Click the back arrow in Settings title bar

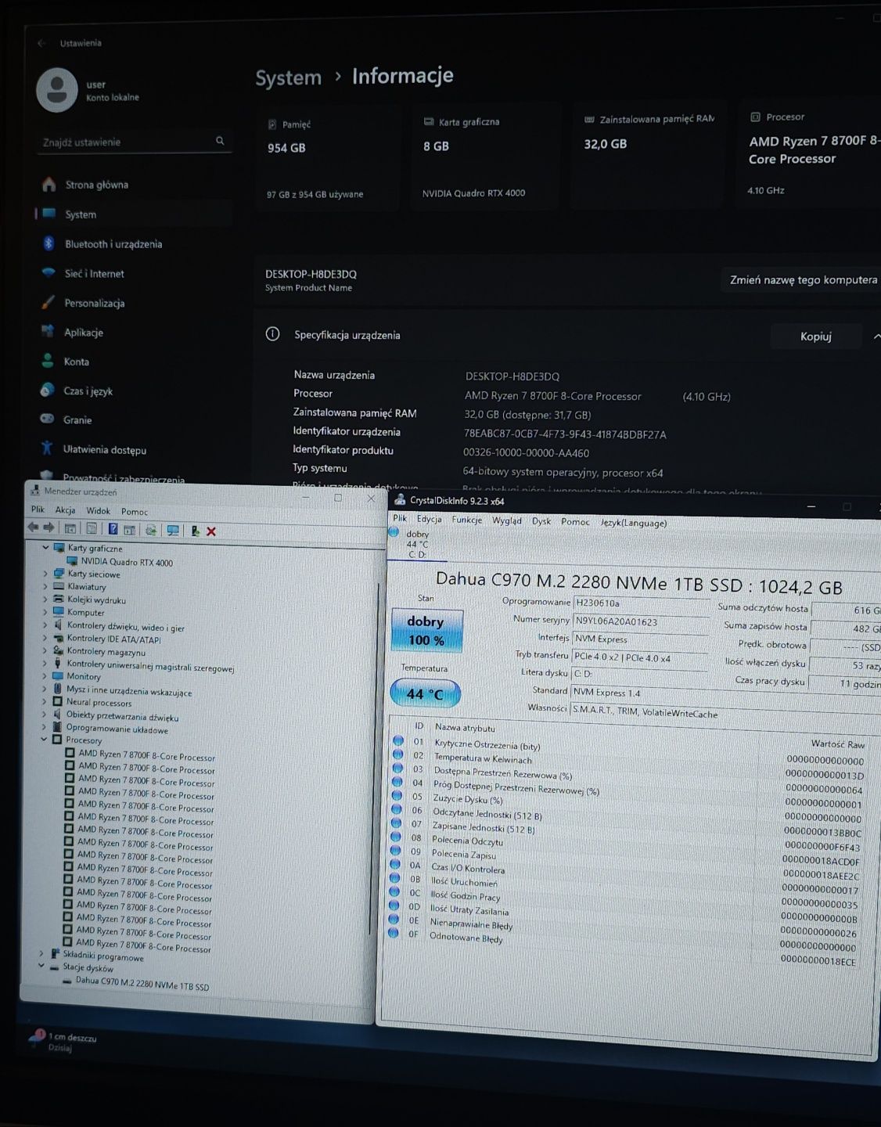point(41,43)
